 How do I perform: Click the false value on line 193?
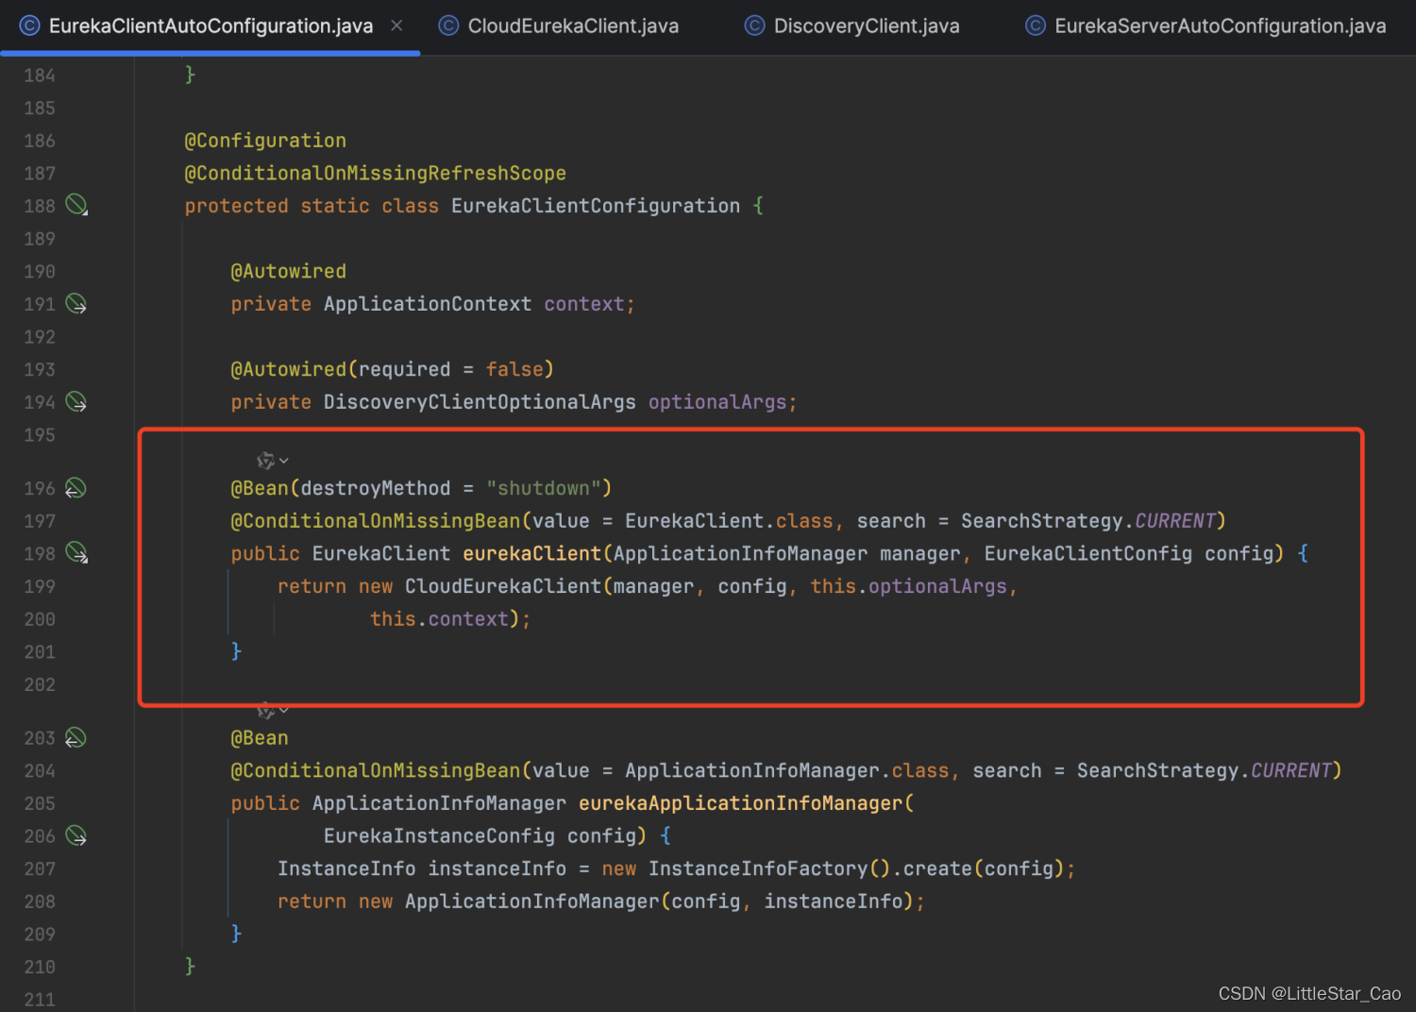pyautogui.click(x=514, y=369)
